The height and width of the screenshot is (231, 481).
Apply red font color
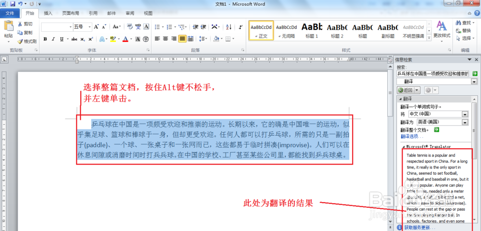[125, 39]
